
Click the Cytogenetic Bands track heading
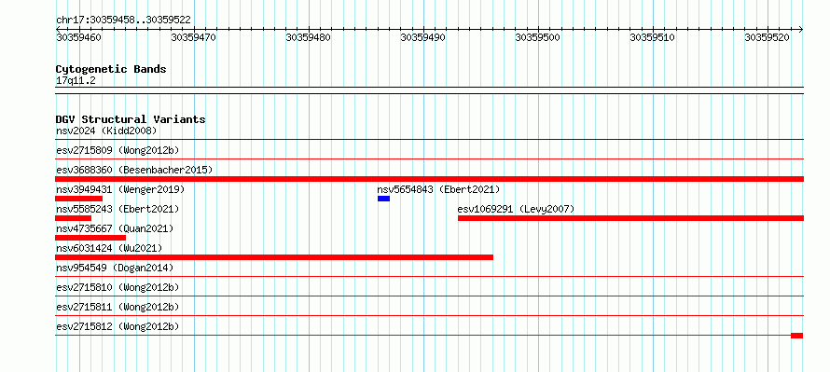(x=111, y=69)
